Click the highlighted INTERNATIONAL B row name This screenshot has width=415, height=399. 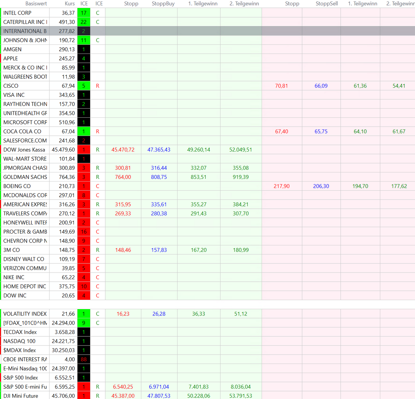[x=25, y=31]
